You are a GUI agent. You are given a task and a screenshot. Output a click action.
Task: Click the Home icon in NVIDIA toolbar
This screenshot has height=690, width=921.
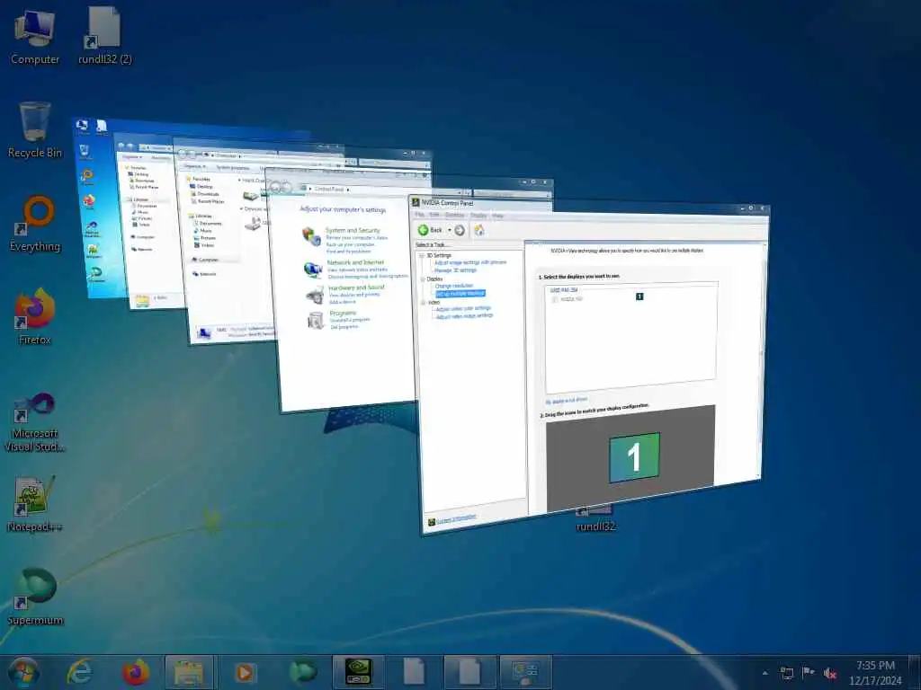click(x=479, y=231)
